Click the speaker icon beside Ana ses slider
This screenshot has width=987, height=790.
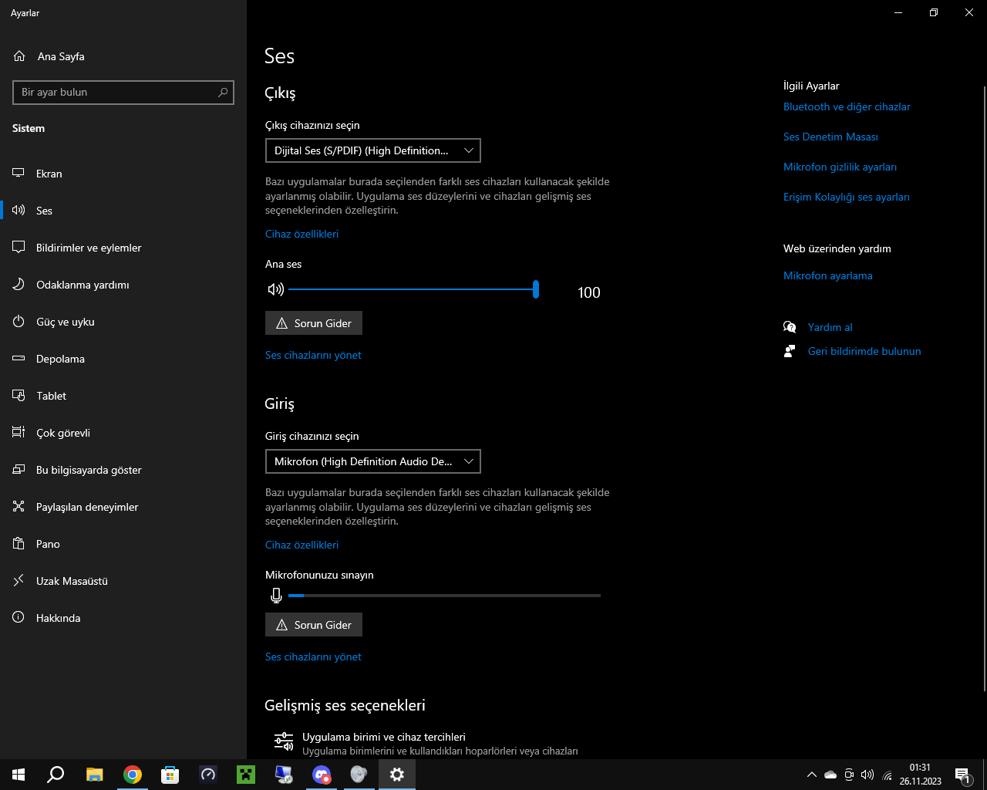(x=275, y=289)
